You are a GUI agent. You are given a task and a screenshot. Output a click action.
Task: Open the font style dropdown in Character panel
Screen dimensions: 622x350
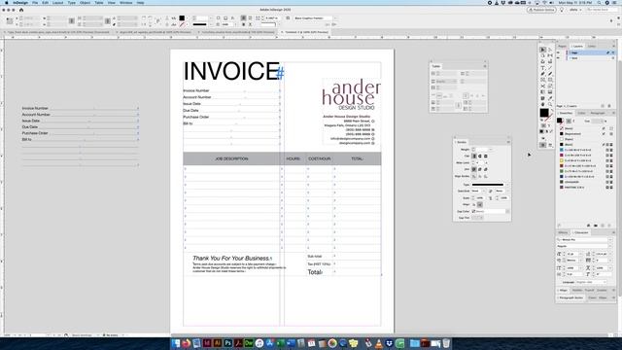click(610, 246)
